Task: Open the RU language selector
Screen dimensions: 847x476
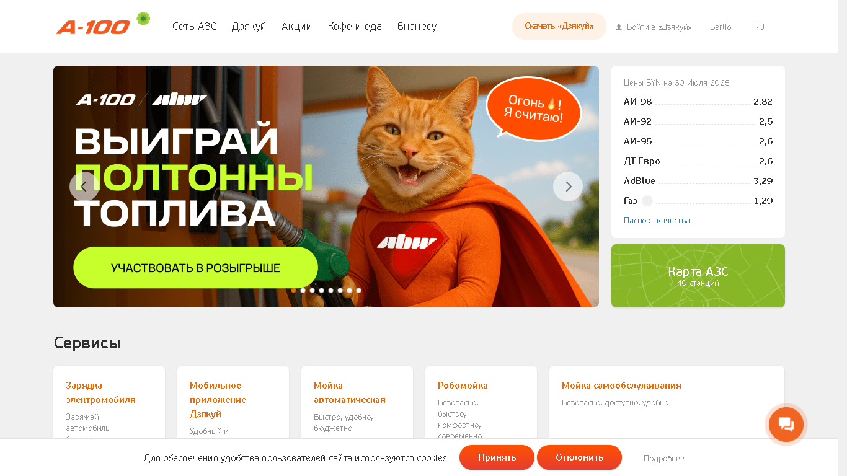Action: tap(759, 27)
